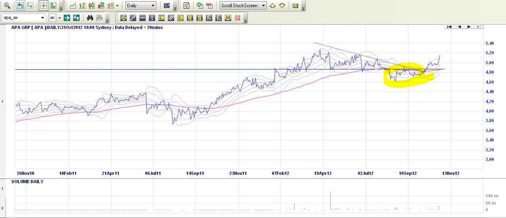Select the vertical line tool
Screen dimensions: 506x218
pyautogui.click(x=152, y=18)
